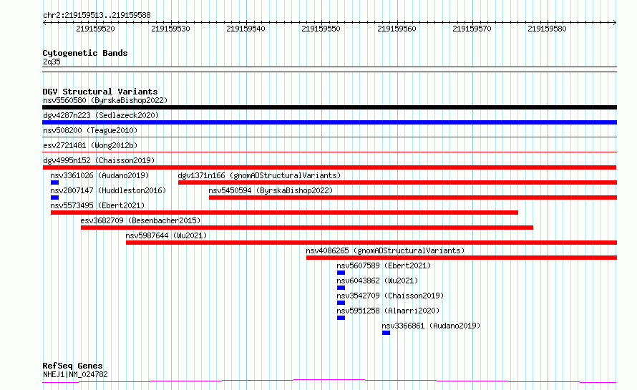This screenshot has width=637, height=390.
Task: Open nsv3542709 (Chaisson2019) label
Action: point(390,296)
